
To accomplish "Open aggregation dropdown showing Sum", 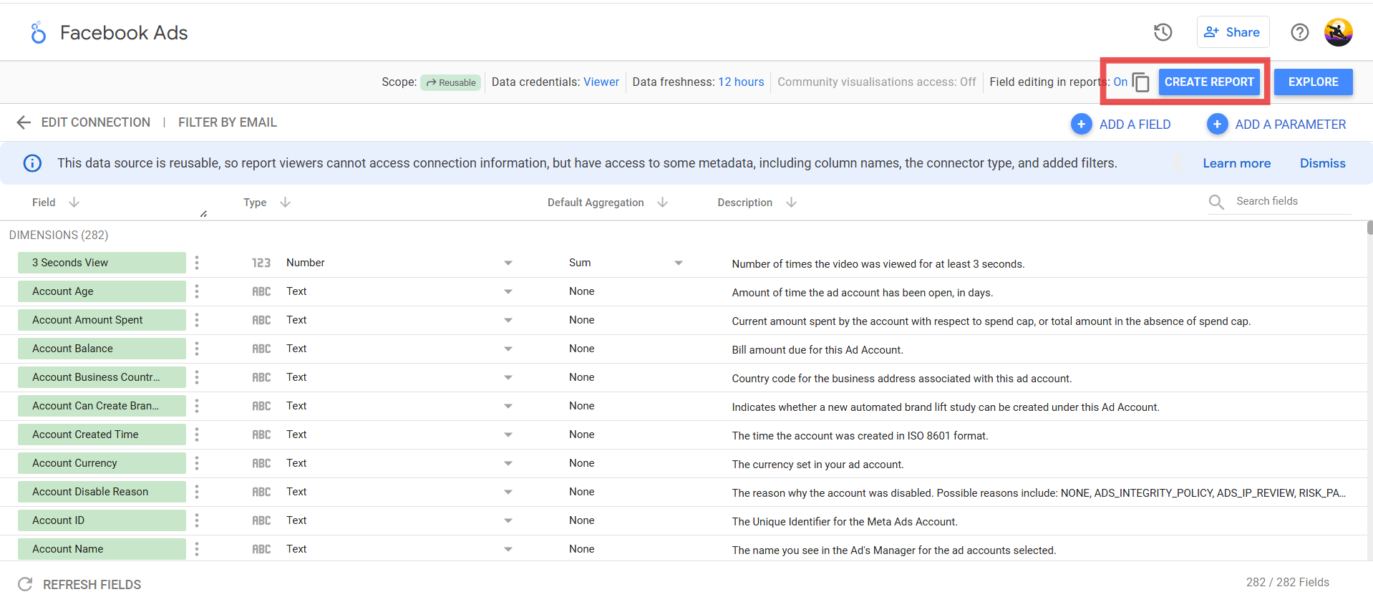I will tap(679, 263).
